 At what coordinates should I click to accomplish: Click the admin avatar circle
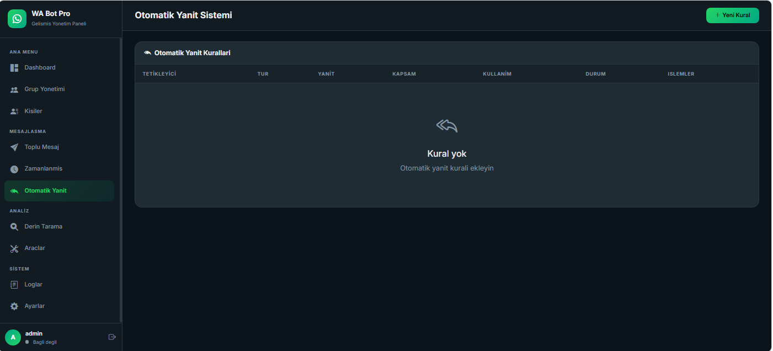click(x=13, y=337)
